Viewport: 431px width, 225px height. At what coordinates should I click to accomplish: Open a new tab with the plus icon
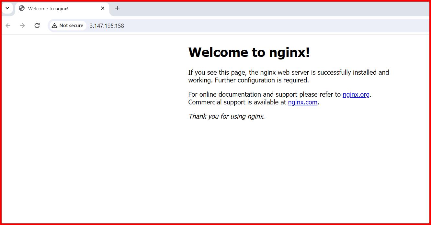(x=117, y=8)
